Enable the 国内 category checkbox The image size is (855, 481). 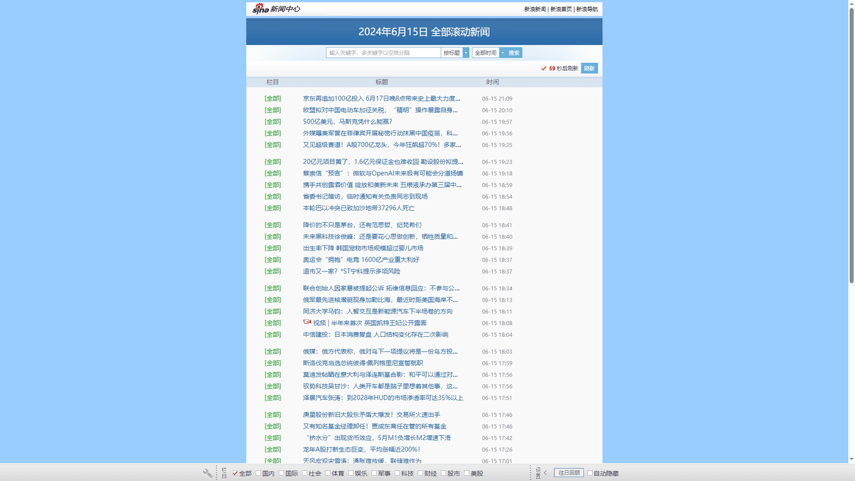258,473
